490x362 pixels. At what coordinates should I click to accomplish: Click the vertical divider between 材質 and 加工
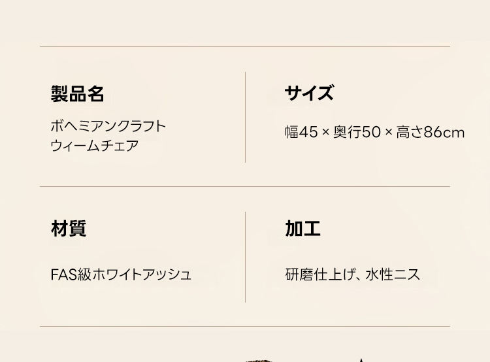[246, 257]
